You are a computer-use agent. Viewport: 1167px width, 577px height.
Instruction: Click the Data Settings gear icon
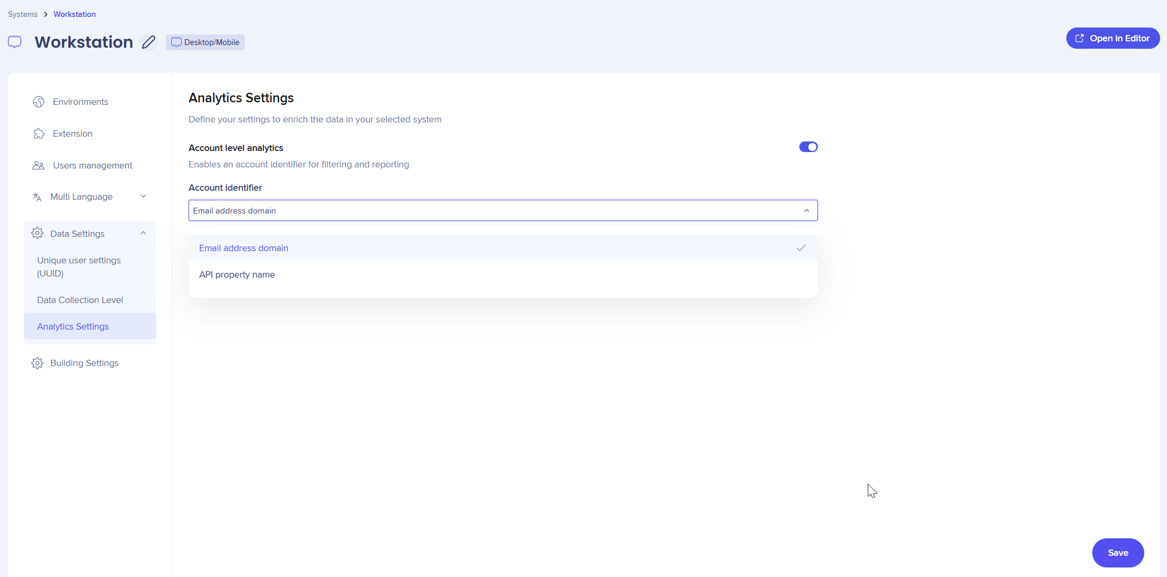pyautogui.click(x=37, y=233)
